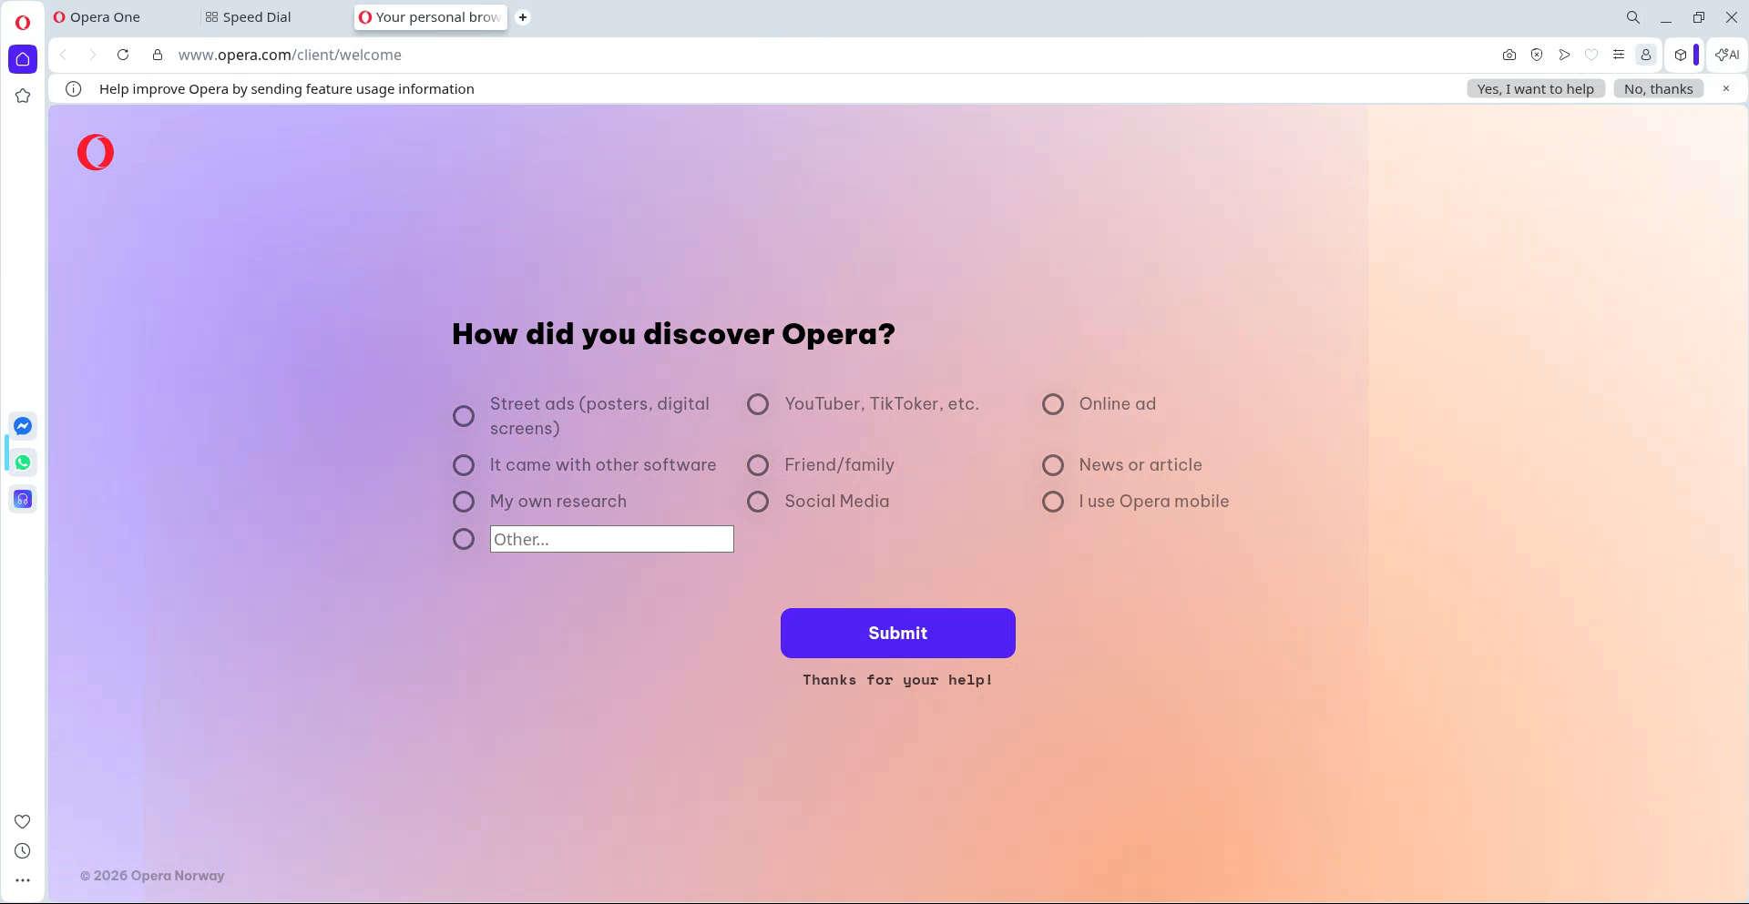The width and height of the screenshot is (1749, 904).
Task: Open the Opera main menu
Action: (23, 23)
